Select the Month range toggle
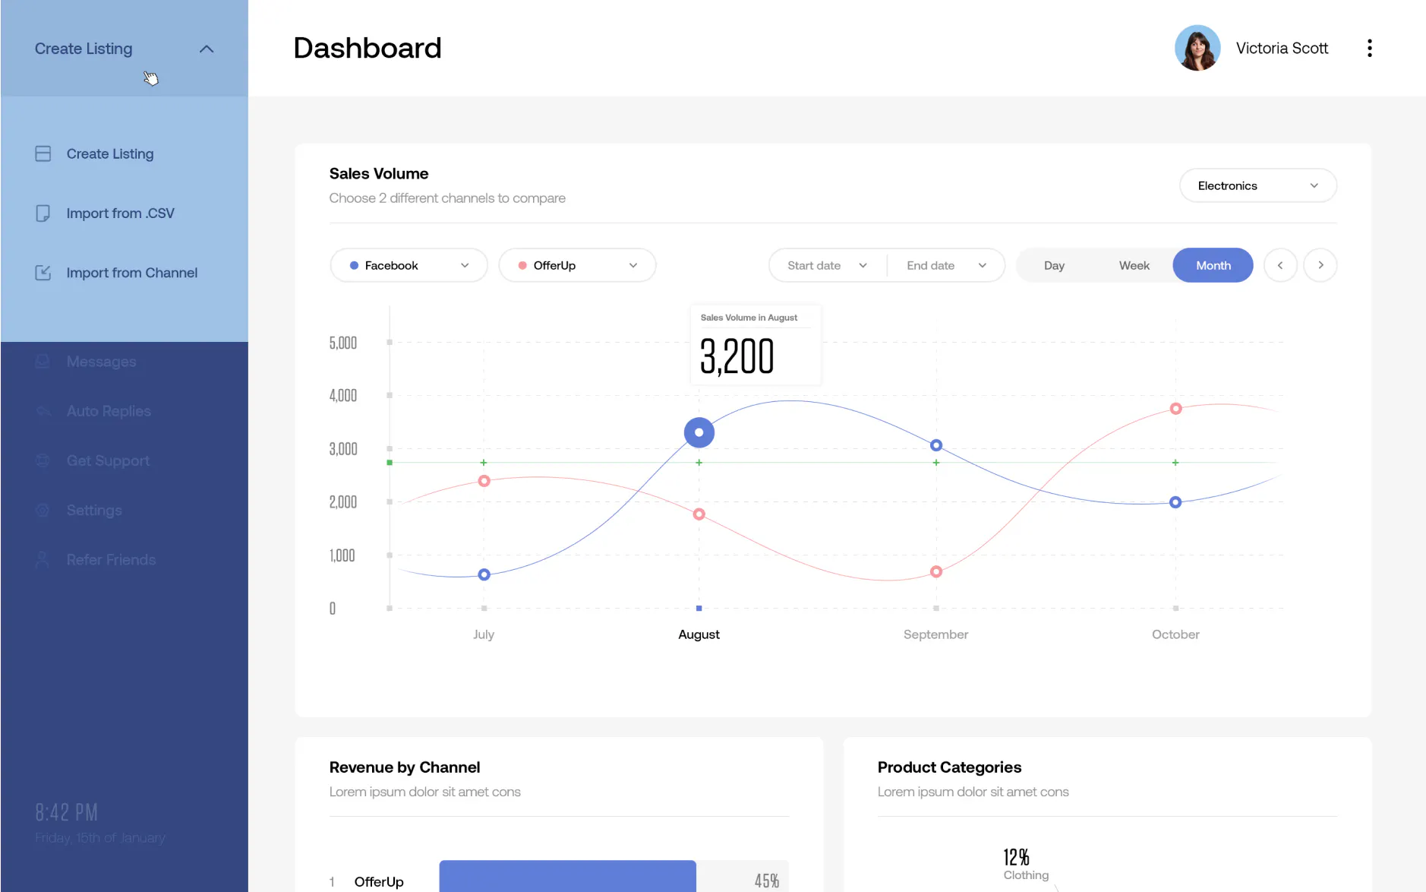The width and height of the screenshot is (1426, 892). (x=1213, y=265)
